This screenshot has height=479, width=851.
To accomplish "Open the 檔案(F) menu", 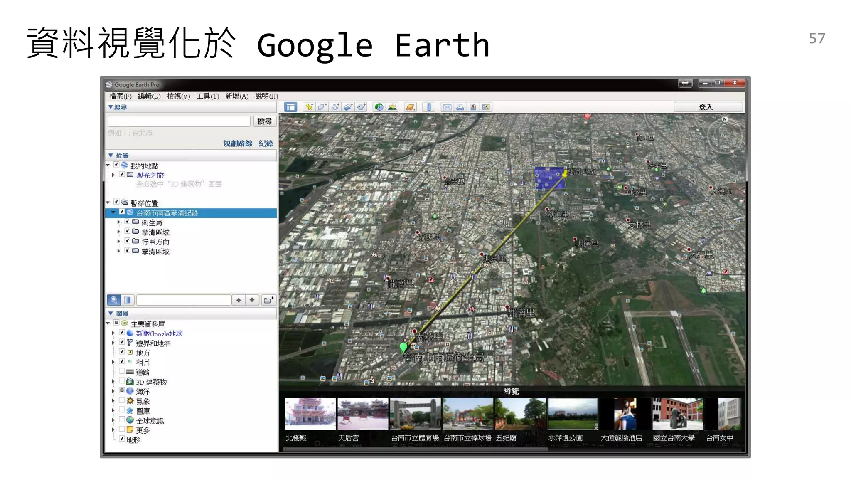I will (120, 96).
